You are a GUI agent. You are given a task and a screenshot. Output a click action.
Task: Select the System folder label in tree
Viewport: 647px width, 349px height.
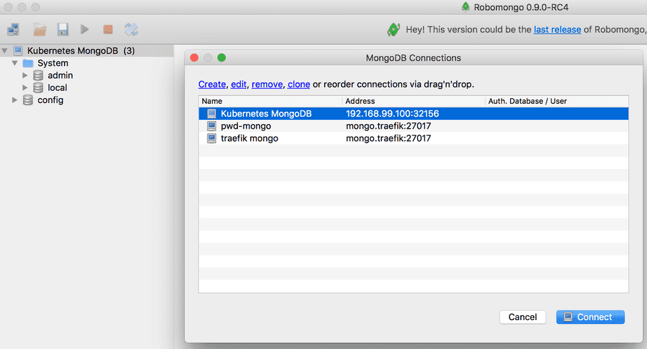(x=53, y=63)
